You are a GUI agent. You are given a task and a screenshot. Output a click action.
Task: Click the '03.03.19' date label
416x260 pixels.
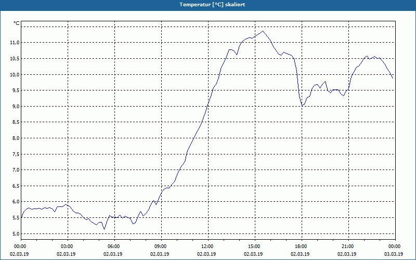pyautogui.click(x=394, y=254)
